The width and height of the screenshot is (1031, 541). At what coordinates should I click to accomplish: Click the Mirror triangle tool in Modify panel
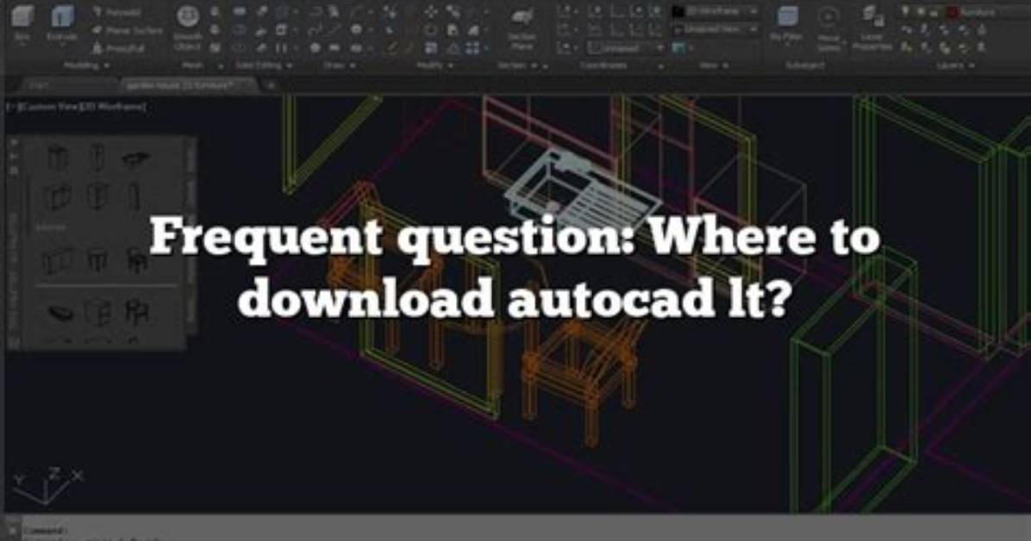coord(453,48)
